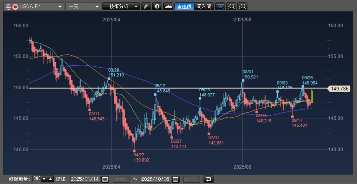Viewport: 357px width, 185px height.
Task: Open the start date calendar picker
Action: pos(105,179)
